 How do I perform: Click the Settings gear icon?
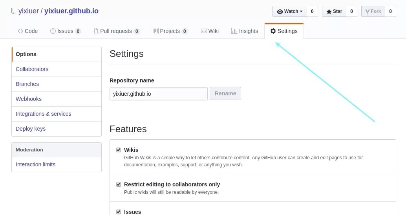[273, 31]
